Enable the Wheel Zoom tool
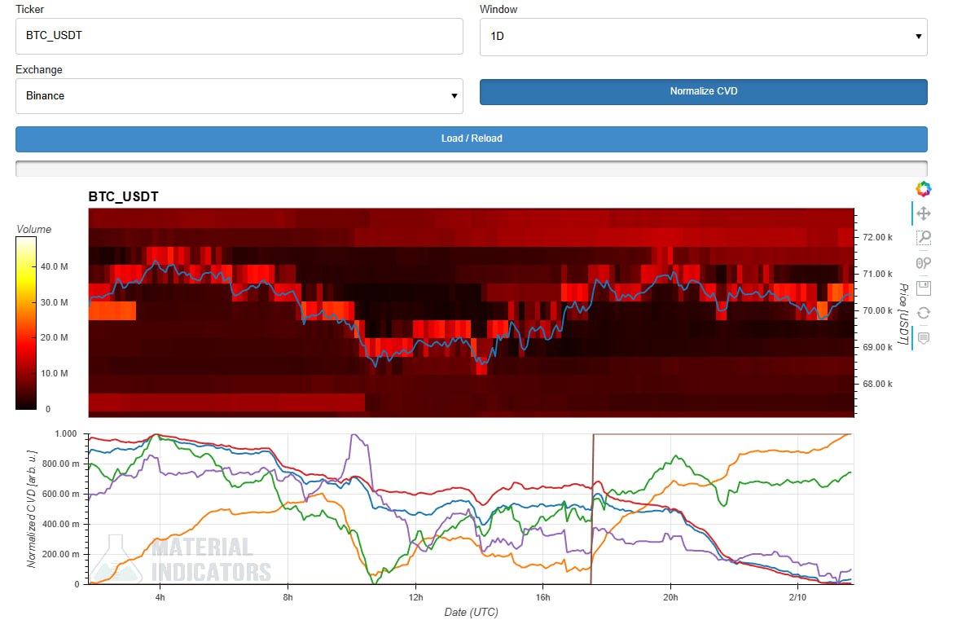The image size is (953, 620). (x=923, y=262)
